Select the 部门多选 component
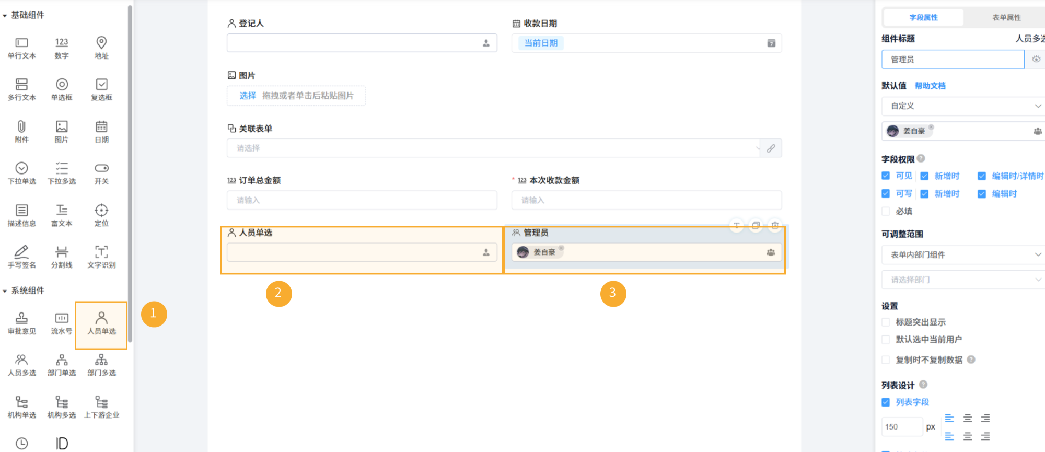The height and width of the screenshot is (452, 1045). click(x=101, y=366)
